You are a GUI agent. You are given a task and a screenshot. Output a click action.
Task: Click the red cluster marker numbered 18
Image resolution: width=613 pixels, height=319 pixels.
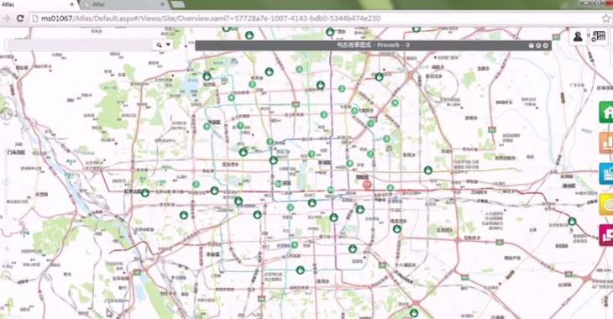(367, 185)
